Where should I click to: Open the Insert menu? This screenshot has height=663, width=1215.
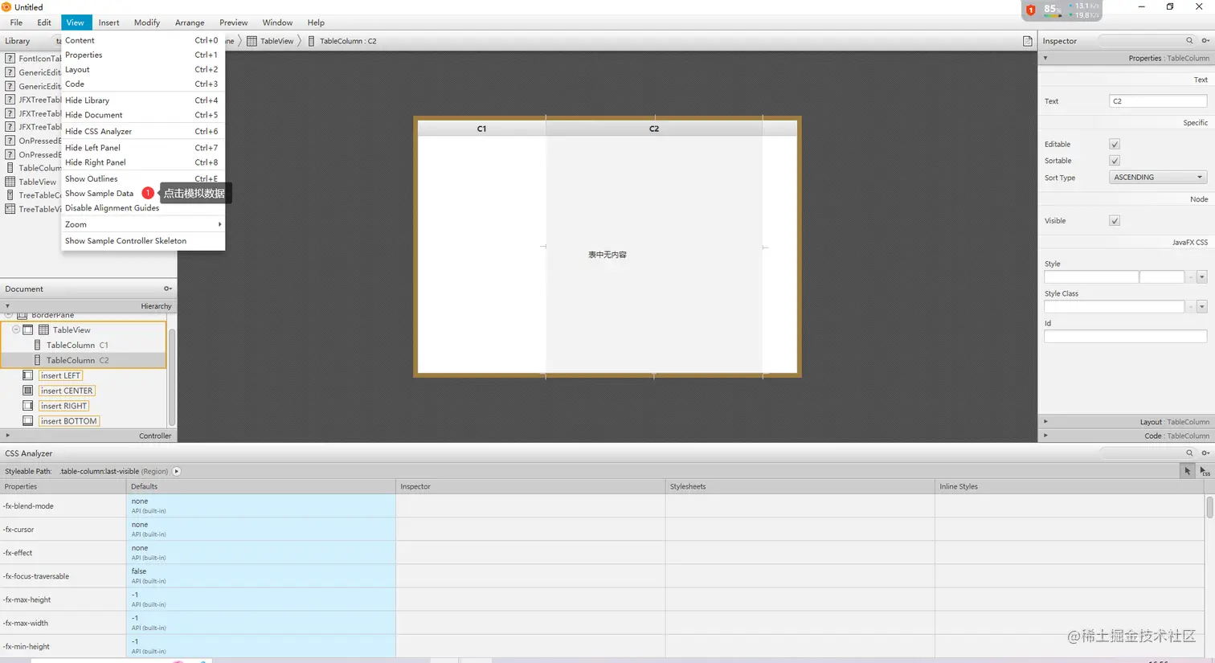pos(109,23)
